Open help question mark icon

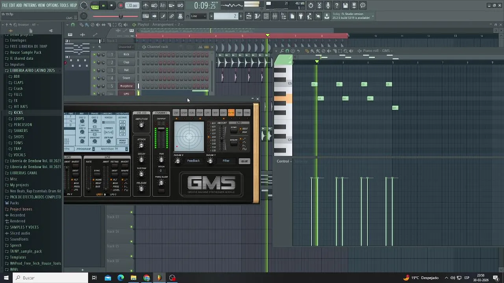337,6
